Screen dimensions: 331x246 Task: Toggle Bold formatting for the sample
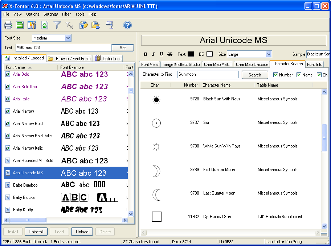[146, 54]
